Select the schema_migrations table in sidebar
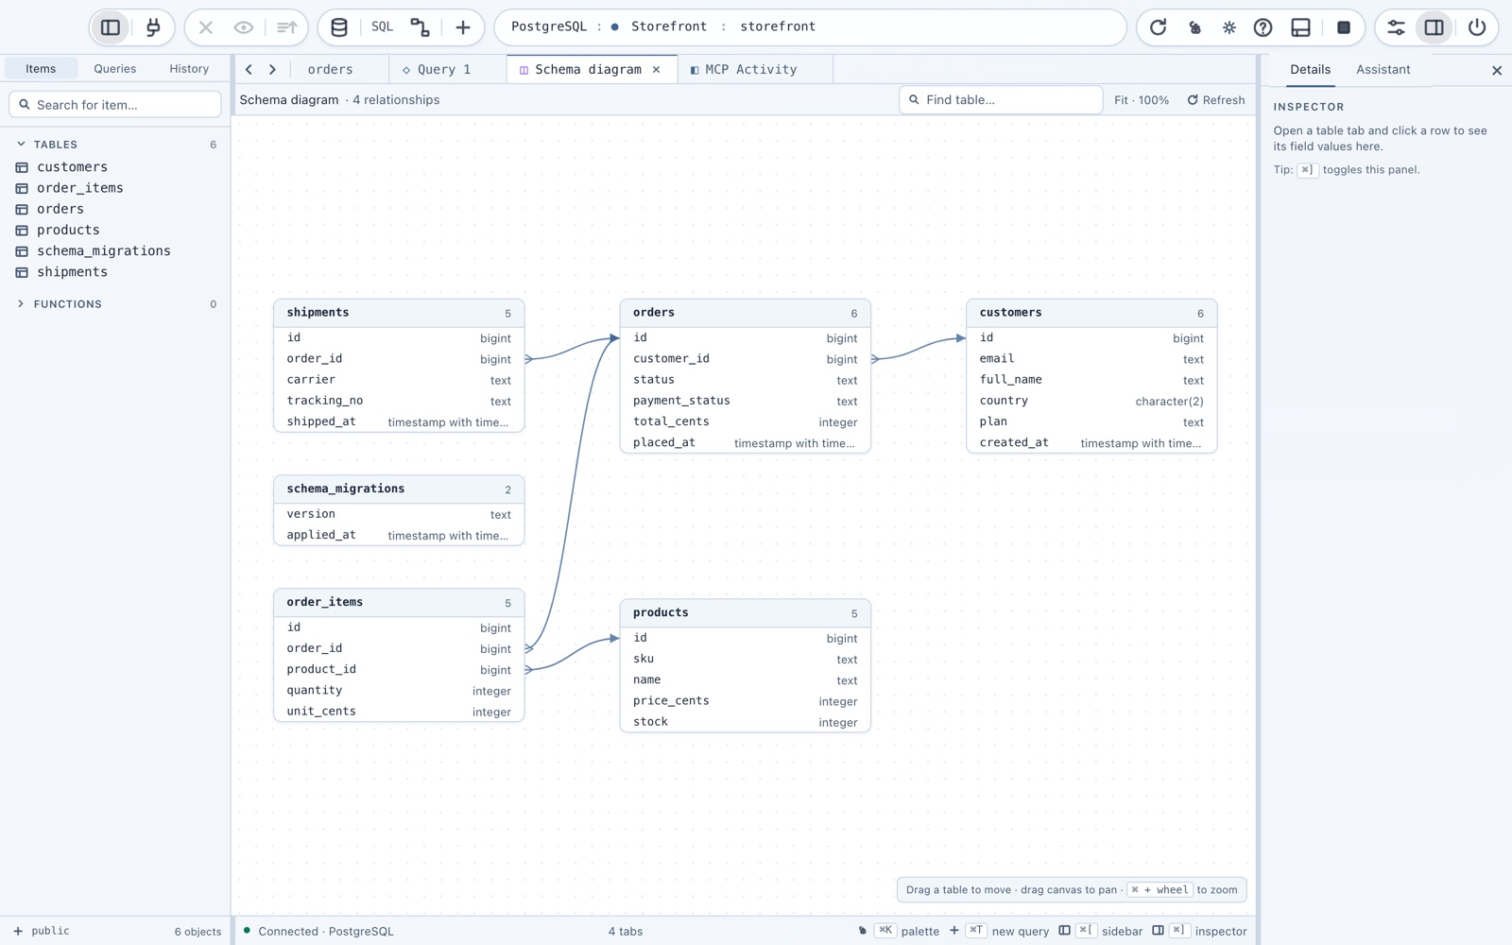 pyautogui.click(x=115, y=250)
